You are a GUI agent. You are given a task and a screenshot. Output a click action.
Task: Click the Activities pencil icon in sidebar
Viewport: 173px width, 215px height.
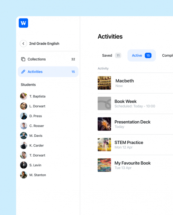(x=23, y=72)
